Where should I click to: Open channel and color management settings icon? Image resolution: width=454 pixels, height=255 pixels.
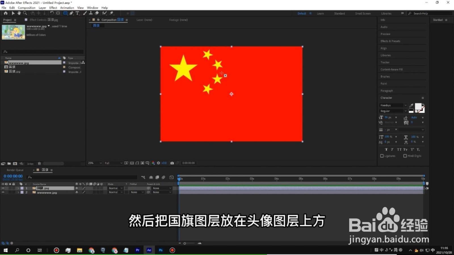pyautogui.click(x=153, y=163)
